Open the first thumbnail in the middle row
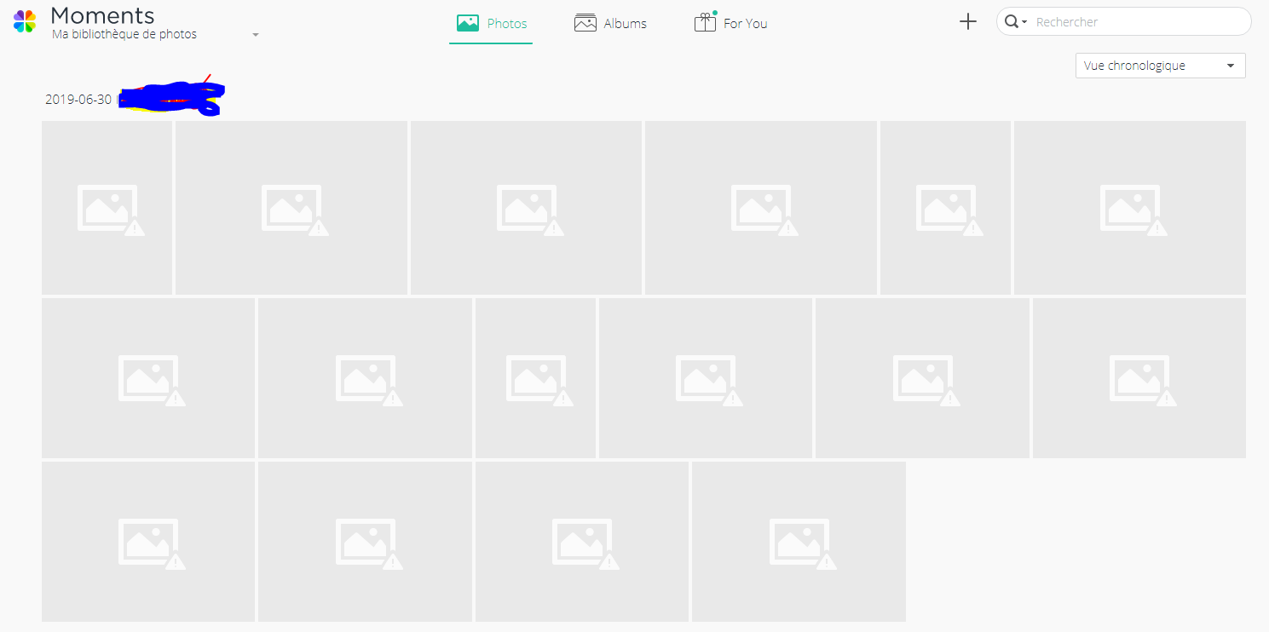Screen dimensions: 1269x632 click(x=148, y=378)
